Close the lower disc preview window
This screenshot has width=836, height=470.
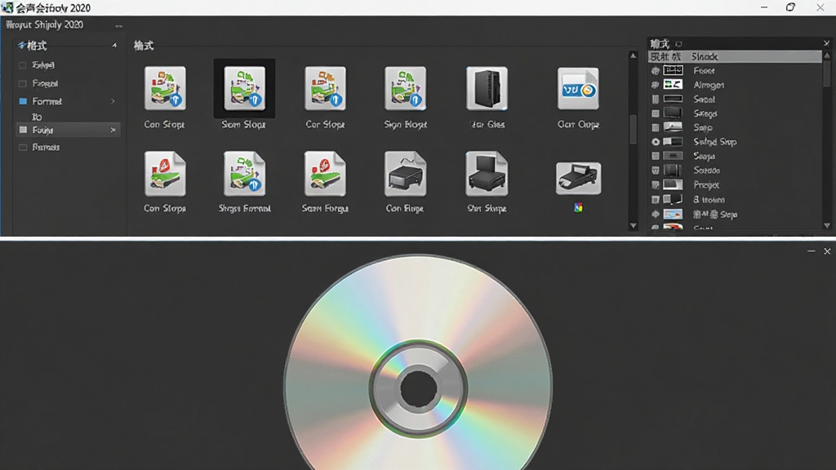point(827,251)
